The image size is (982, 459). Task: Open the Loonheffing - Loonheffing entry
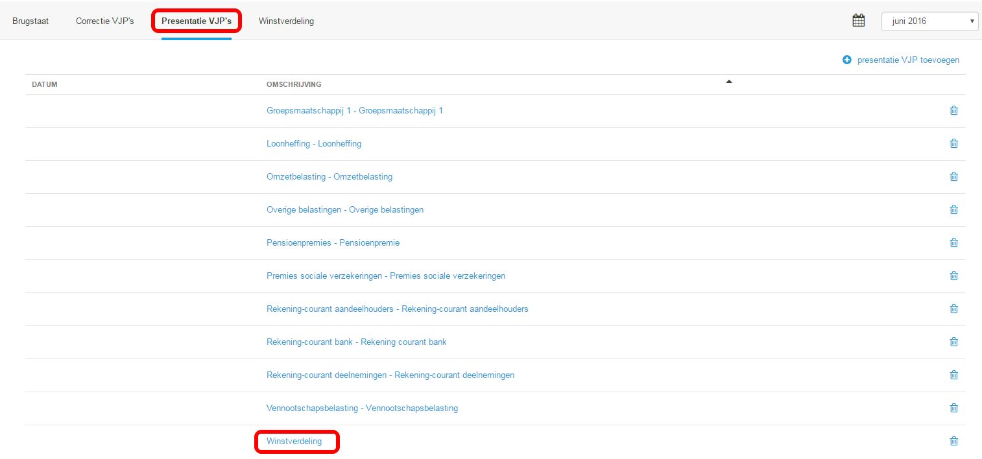coord(314,143)
